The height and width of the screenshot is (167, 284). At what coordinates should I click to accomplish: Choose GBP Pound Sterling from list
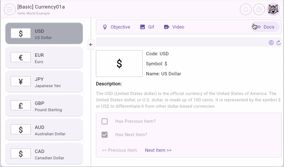44,106
